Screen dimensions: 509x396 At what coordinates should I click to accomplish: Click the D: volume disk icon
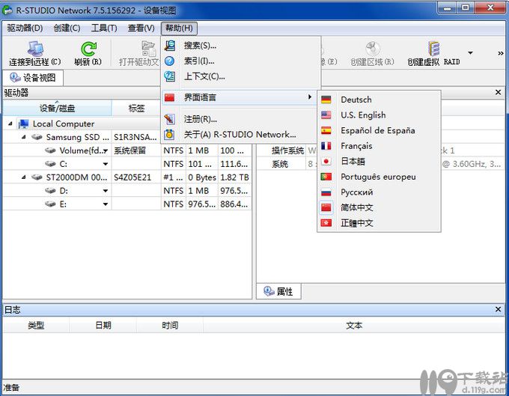pyautogui.click(x=50, y=191)
